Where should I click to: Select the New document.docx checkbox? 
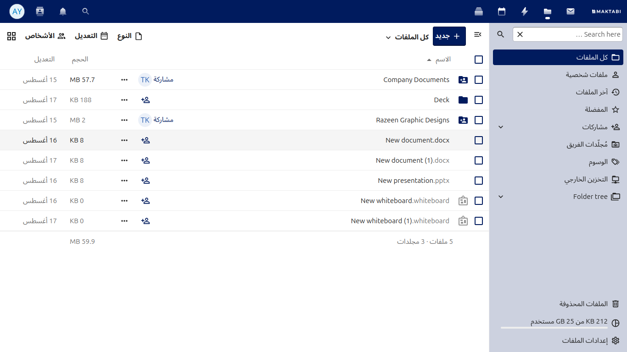click(x=479, y=140)
